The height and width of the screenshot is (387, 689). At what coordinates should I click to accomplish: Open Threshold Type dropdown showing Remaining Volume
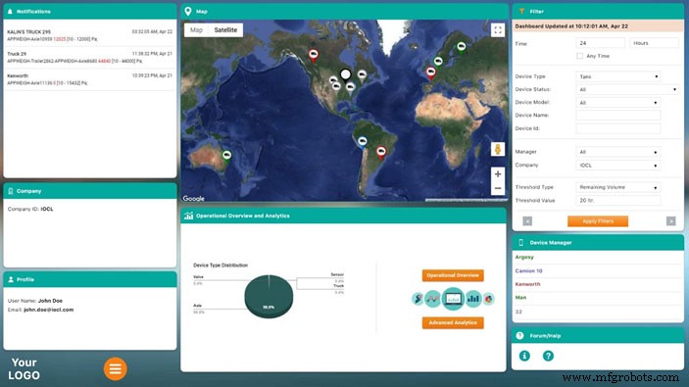(x=617, y=187)
